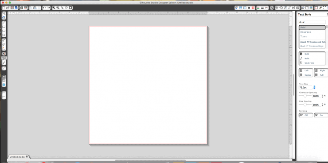The image size is (328, 163).
Task: Select the Draw an Ellipse tool
Action: [4, 35]
